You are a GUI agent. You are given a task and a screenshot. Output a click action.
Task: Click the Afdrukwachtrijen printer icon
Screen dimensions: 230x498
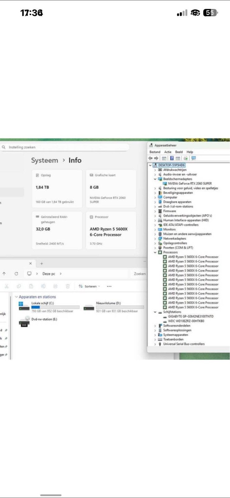click(x=160, y=170)
